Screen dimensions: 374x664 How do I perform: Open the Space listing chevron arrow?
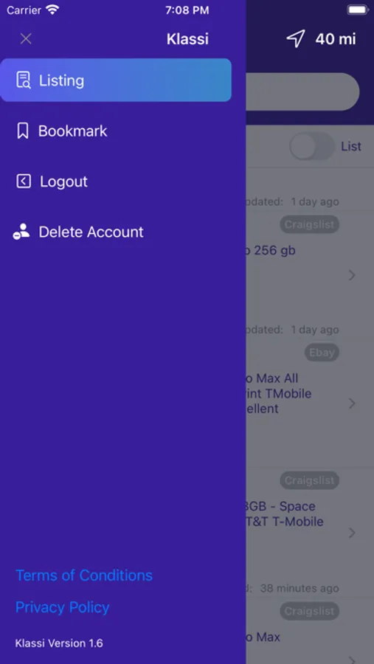[352, 532]
